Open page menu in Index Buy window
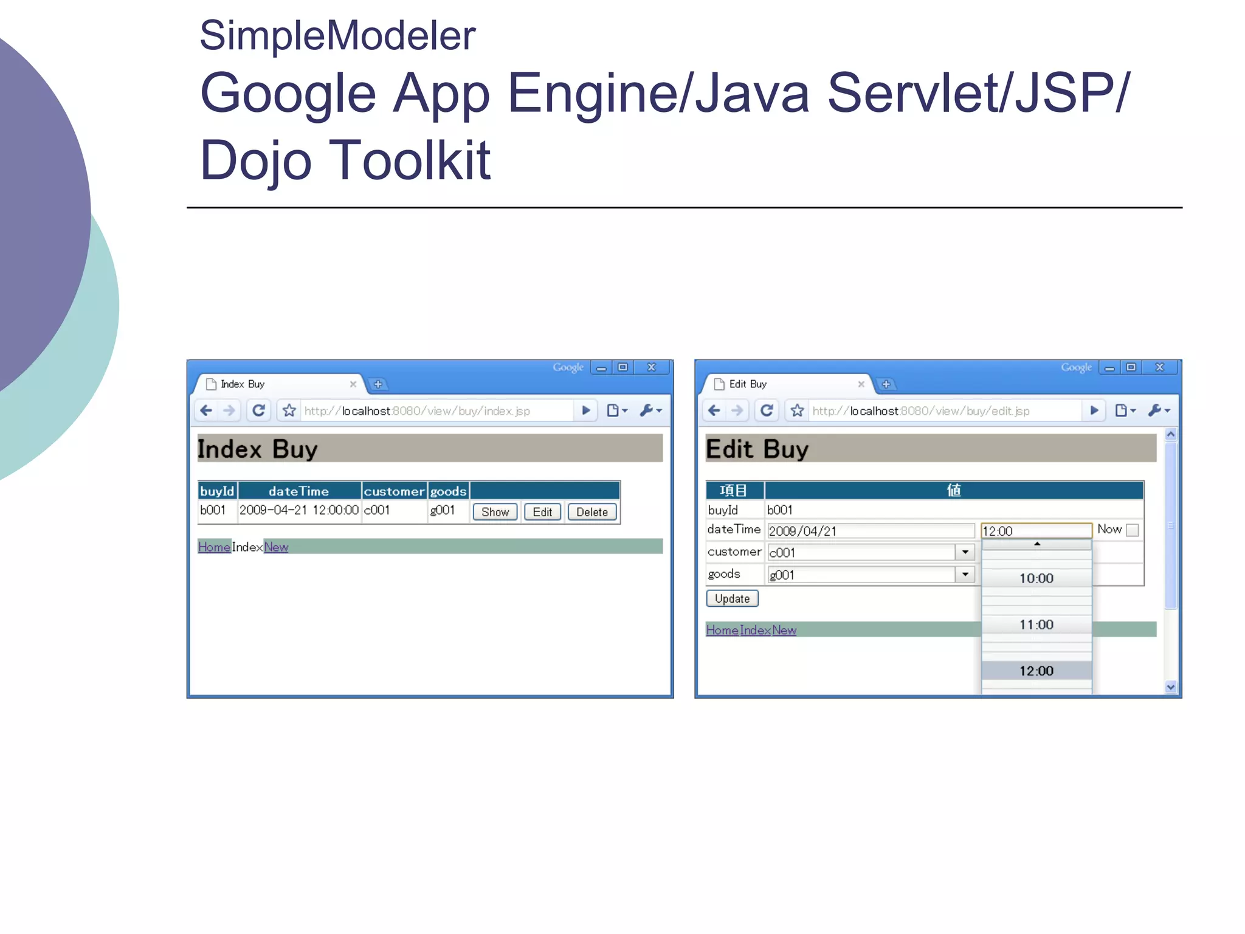 (616, 410)
